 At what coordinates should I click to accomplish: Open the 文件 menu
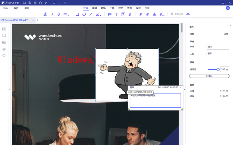click(5, 8)
